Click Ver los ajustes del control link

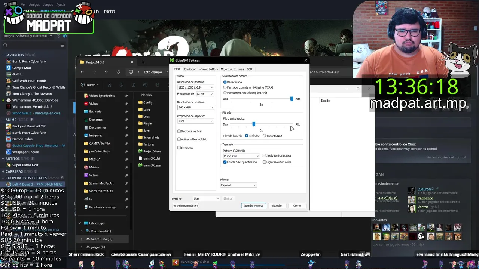click(x=446, y=157)
